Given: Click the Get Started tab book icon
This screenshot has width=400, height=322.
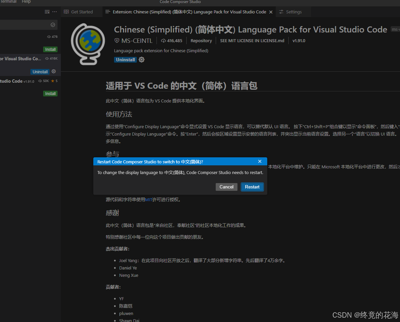Looking at the screenshot, I should (66, 12).
